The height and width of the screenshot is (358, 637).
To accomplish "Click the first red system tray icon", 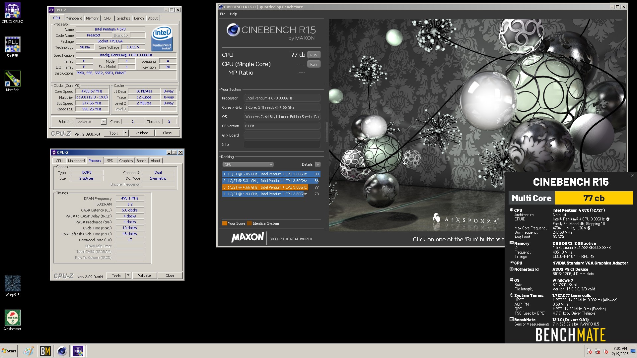I will tap(590, 351).
